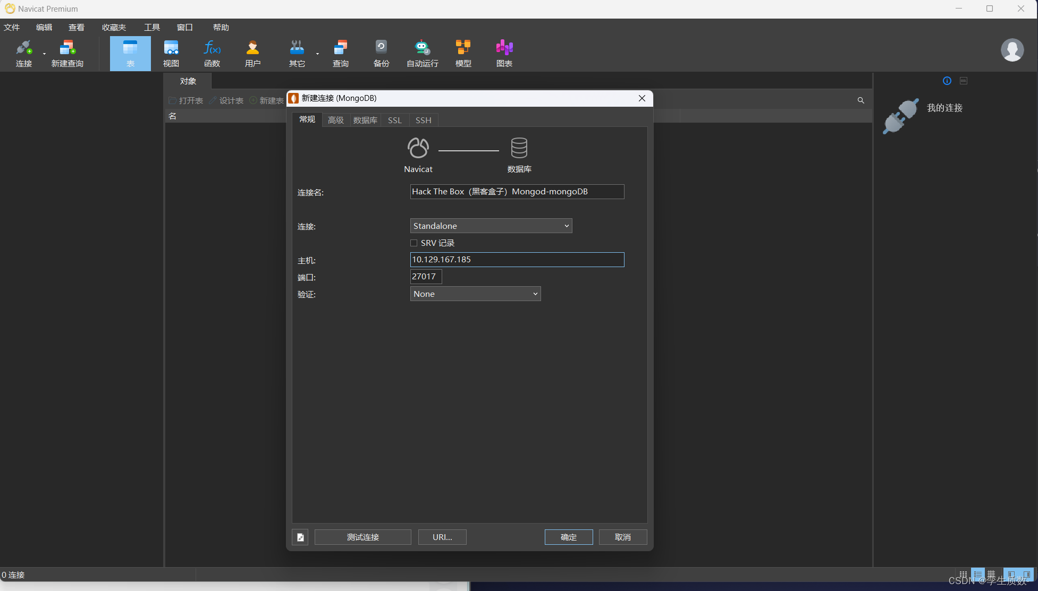
Task: Open the 连接 (Connection) toolbar icon
Action: 24,54
